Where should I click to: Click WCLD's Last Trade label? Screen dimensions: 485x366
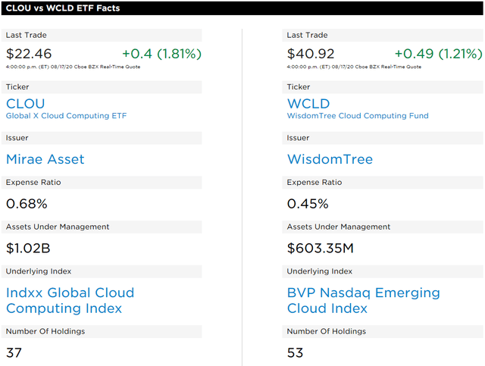[x=307, y=35]
